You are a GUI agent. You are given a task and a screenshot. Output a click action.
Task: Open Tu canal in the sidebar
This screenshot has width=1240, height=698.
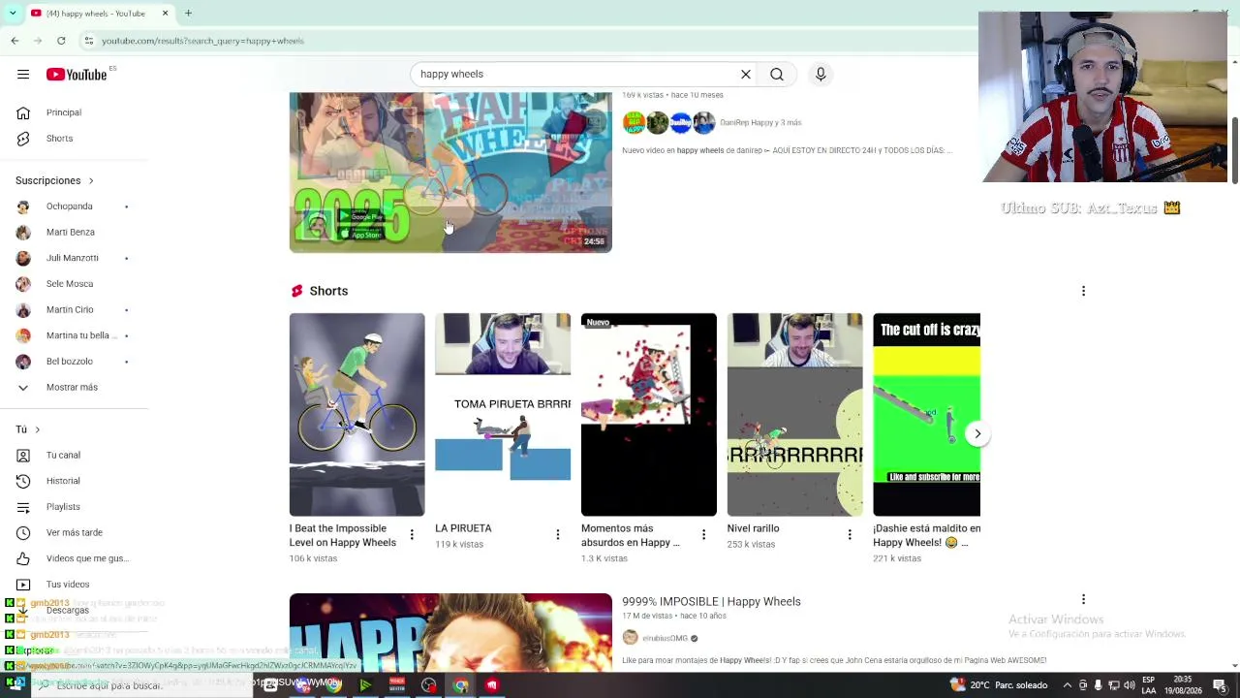(x=63, y=456)
